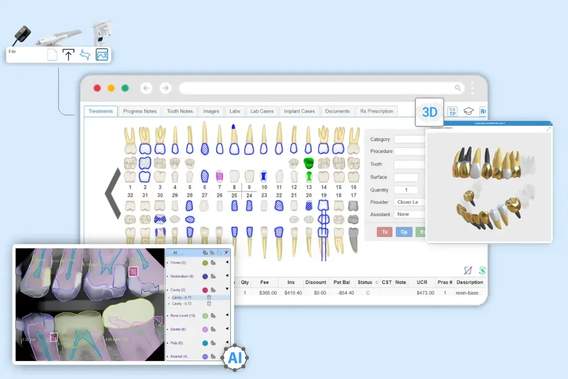Toggle visibility of the Restoration (6) layer
Screen dimensions: 568x379
(212, 276)
